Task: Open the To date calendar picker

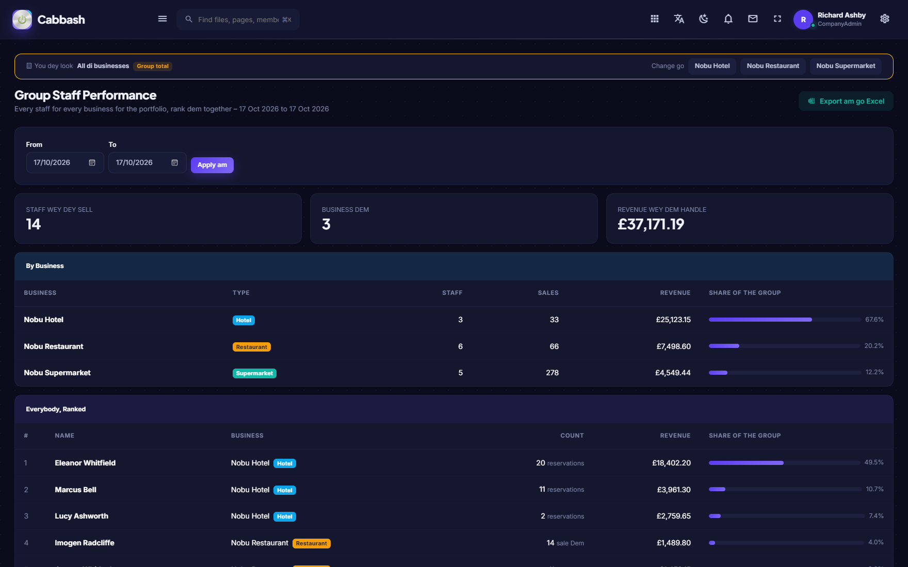Action: pyautogui.click(x=174, y=163)
